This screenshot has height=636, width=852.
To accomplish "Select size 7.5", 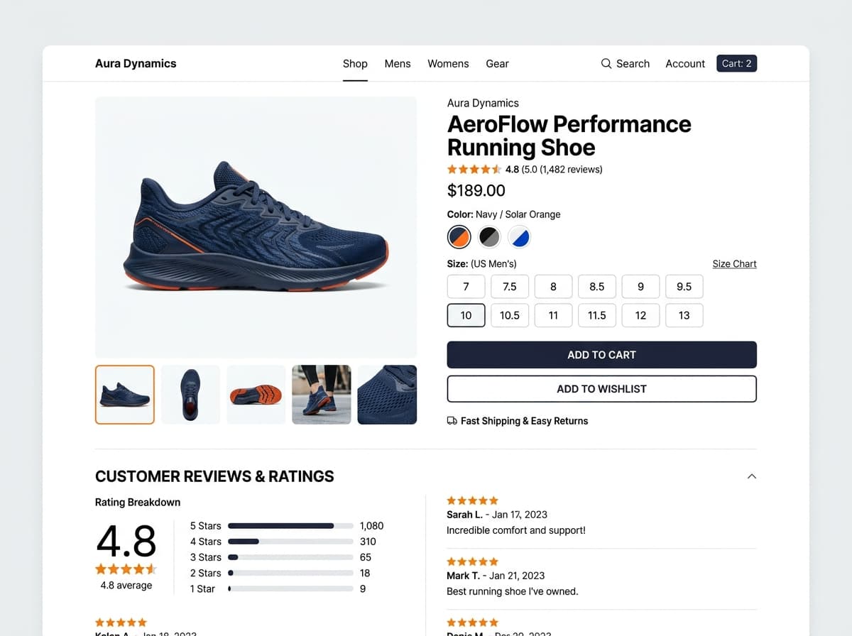I will [x=510, y=287].
